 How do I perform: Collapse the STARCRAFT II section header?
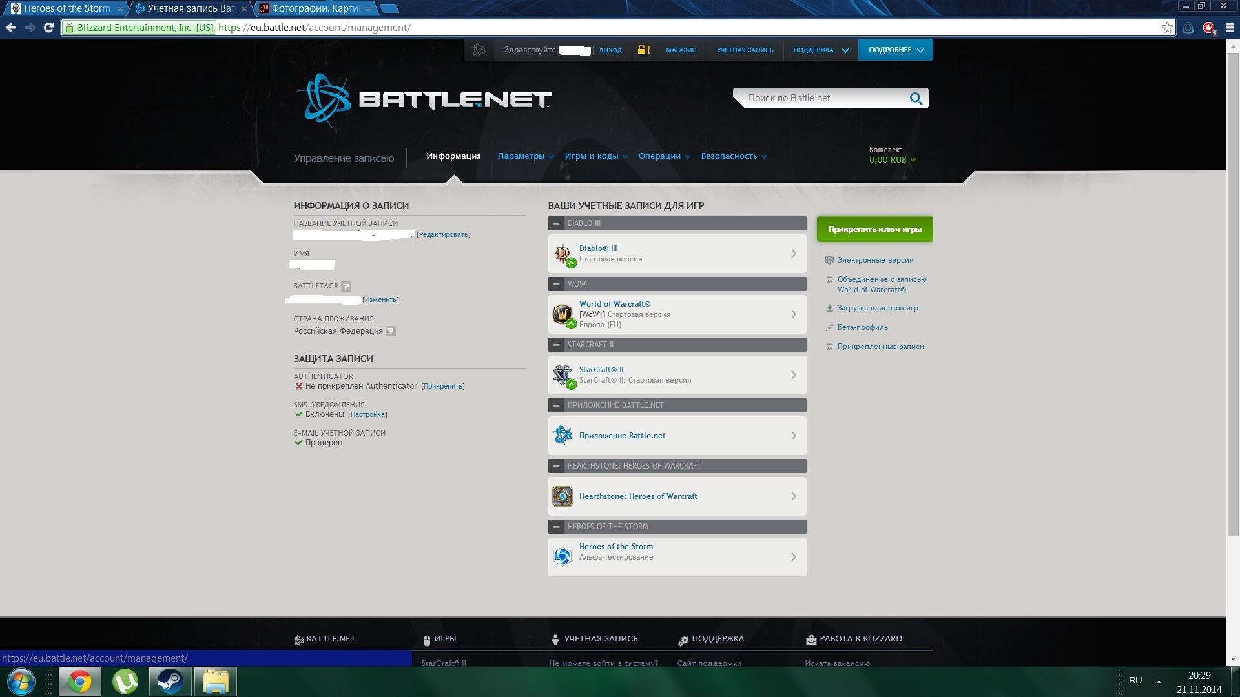tap(556, 345)
